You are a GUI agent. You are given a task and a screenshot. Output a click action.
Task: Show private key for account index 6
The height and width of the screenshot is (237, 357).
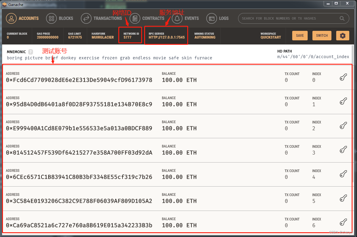coord(343,222)
